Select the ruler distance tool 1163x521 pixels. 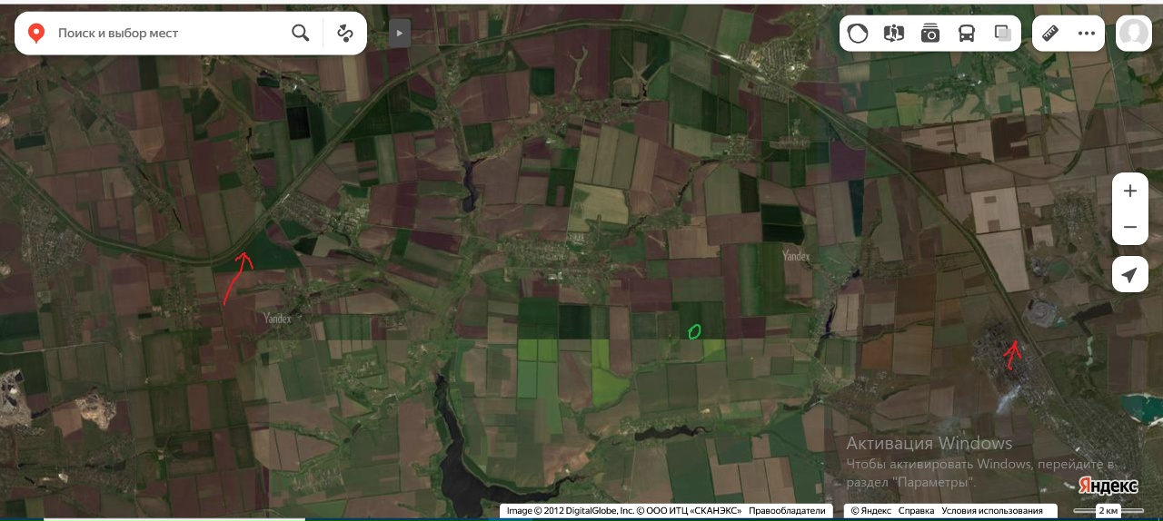(1050, 34)
